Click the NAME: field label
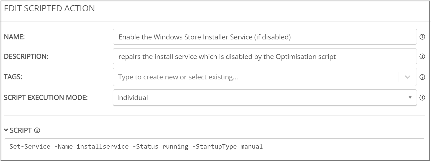431x161 pixels. coord(14,37)
